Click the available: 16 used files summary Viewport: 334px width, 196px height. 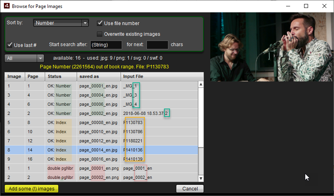(108, 58)
